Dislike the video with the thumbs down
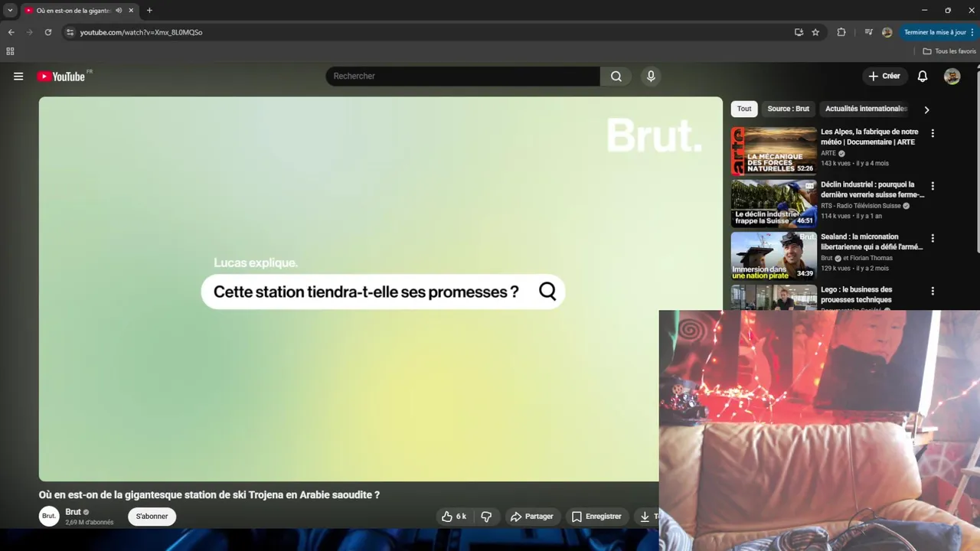The height and width of the screenshot is (551, 980). 486,517
